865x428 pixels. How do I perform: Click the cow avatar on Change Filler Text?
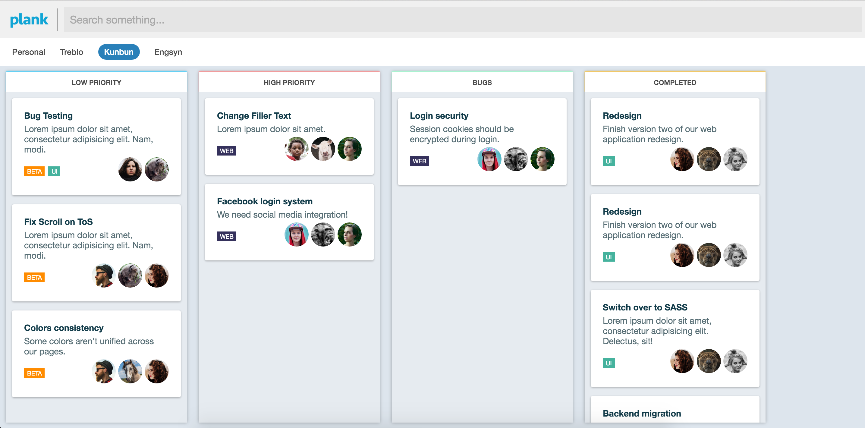coord(323,149)
